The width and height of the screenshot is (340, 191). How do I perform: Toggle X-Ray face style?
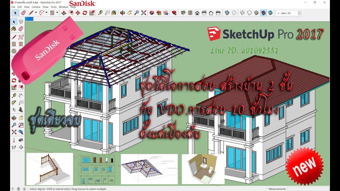point(227,13)
